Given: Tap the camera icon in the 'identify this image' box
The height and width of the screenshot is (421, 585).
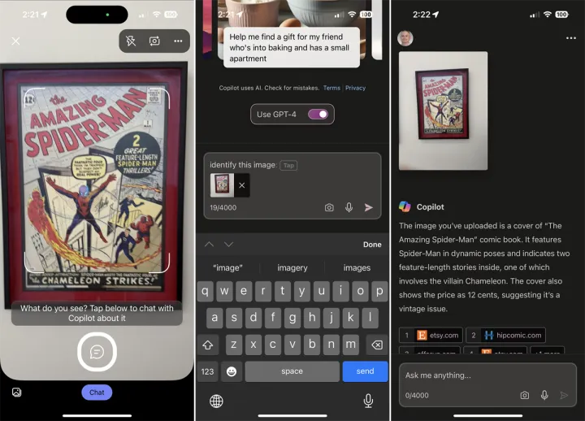Looking at the screenshot, I should point(329,208).
